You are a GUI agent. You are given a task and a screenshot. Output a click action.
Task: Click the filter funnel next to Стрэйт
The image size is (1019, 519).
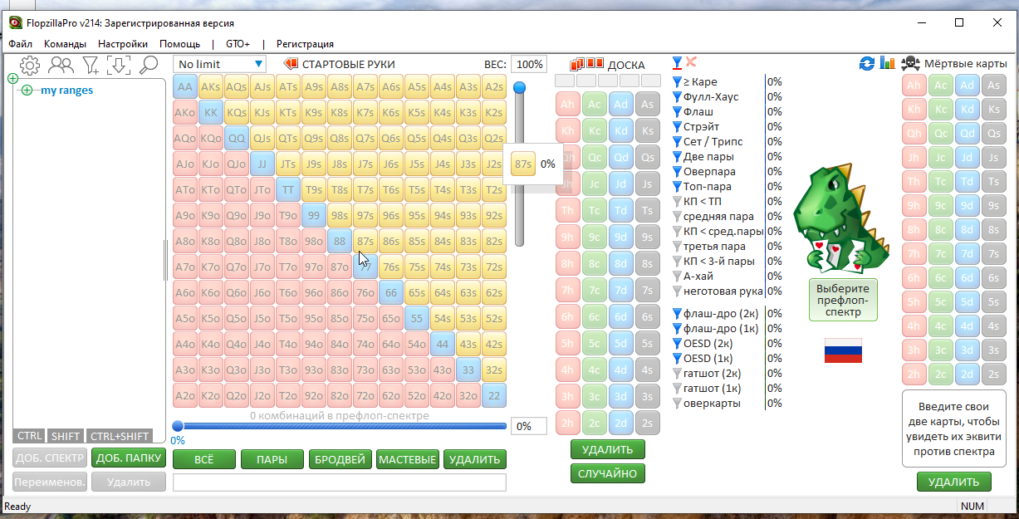point(677,127)
